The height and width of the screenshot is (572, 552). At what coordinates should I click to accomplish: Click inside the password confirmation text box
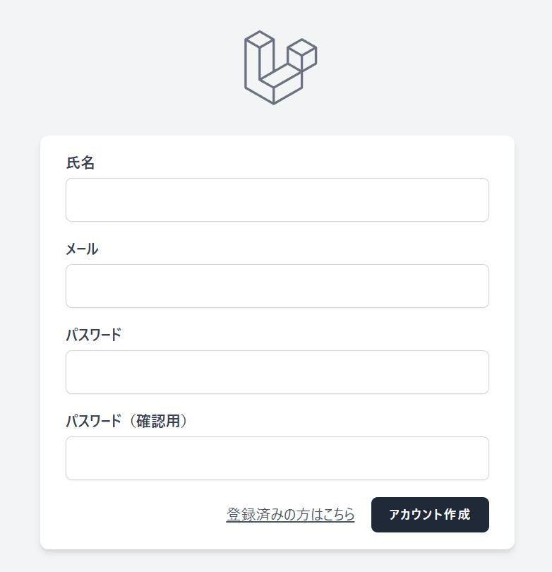(277, 458)
